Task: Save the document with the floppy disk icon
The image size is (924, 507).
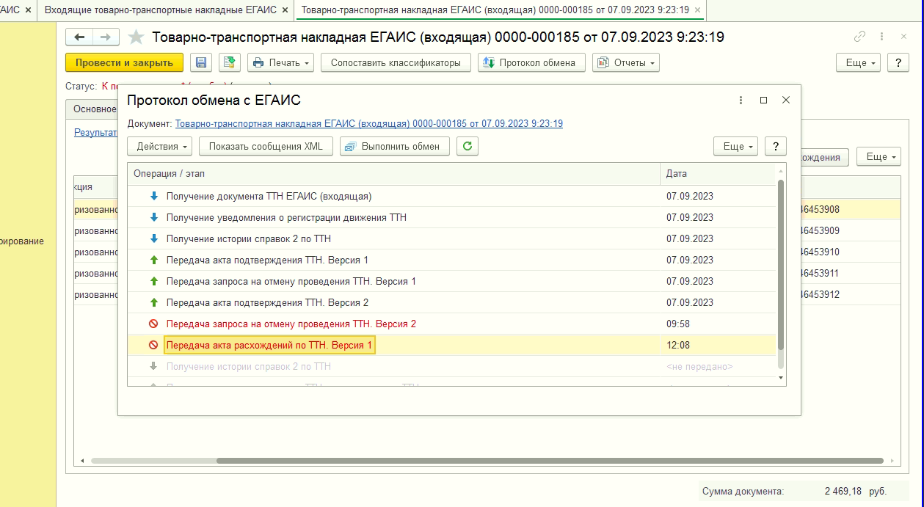Action: (x=201, y=62)
